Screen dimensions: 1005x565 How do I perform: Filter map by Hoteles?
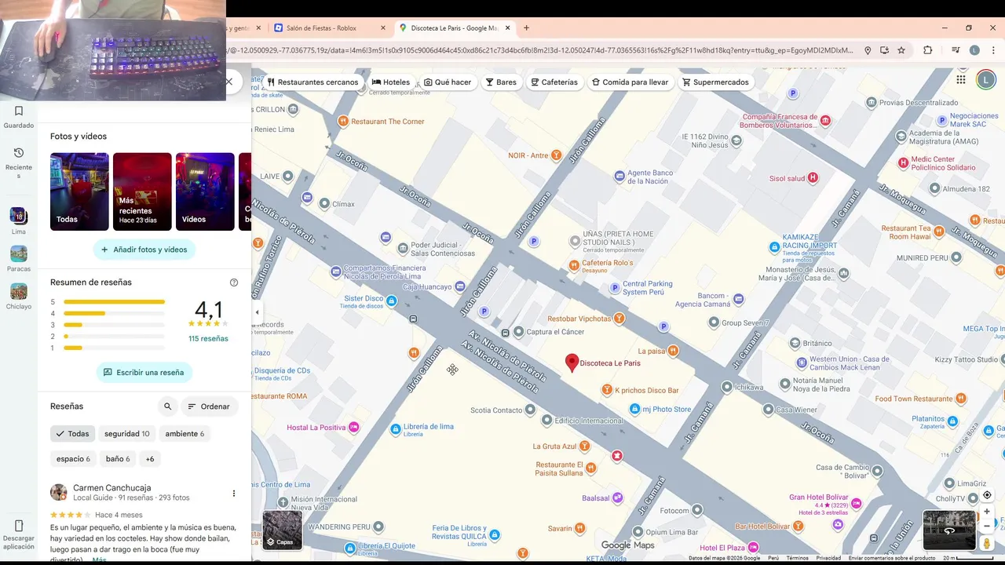(x=391, y=82)
